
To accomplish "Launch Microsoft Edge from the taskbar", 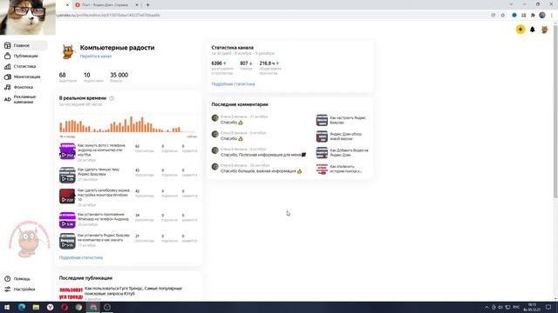I will pos(21,307).
